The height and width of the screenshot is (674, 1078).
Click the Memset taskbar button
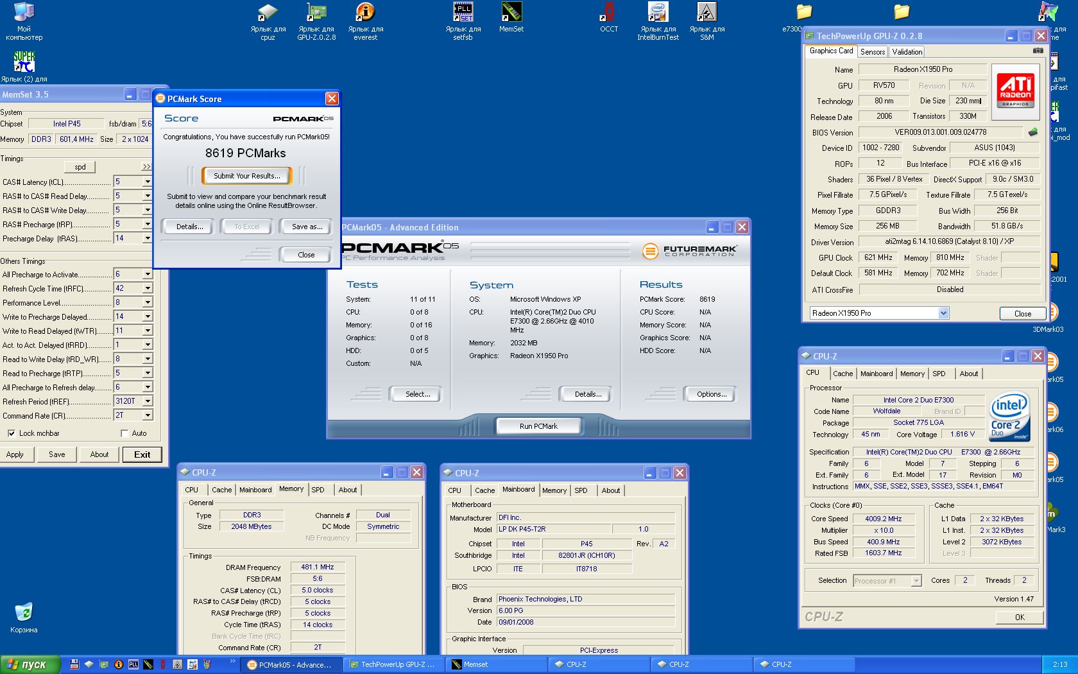(x=497, y=664)
